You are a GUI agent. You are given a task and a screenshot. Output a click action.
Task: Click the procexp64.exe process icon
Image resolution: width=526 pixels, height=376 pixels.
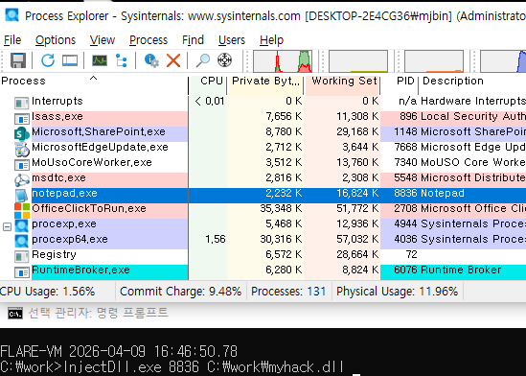click(22, 242)
